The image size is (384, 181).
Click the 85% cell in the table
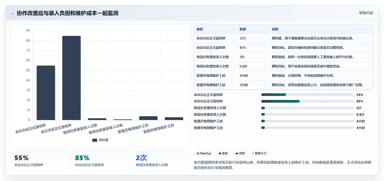(x=243, y=48)
